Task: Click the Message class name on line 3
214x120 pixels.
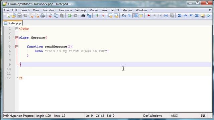Action: tap(38, 38)
